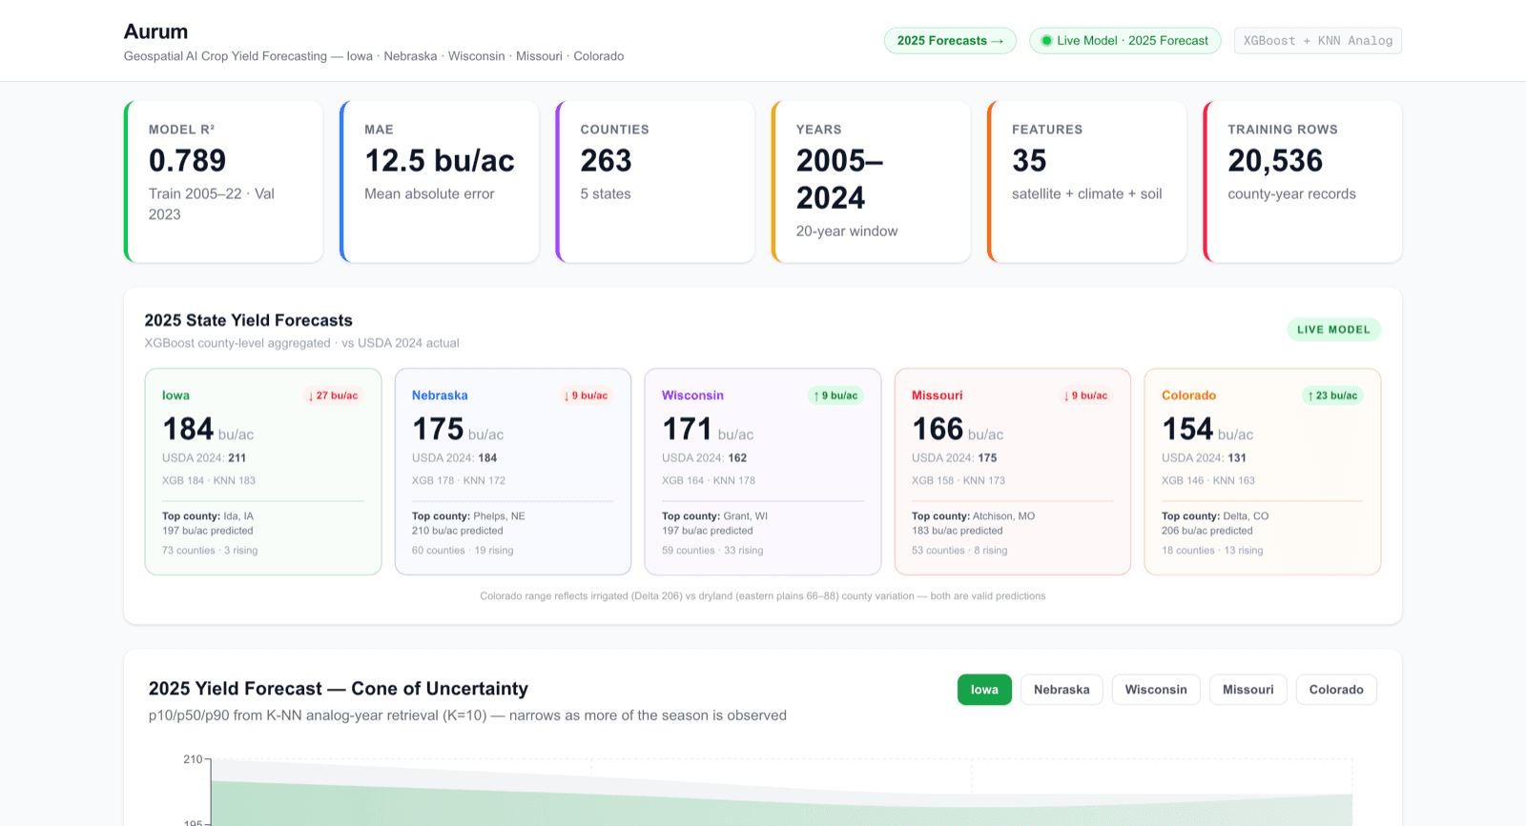Click the Years 2005–2024 stat card
The width and height of the screenshot is (1526, 826).
coord(871,182)
